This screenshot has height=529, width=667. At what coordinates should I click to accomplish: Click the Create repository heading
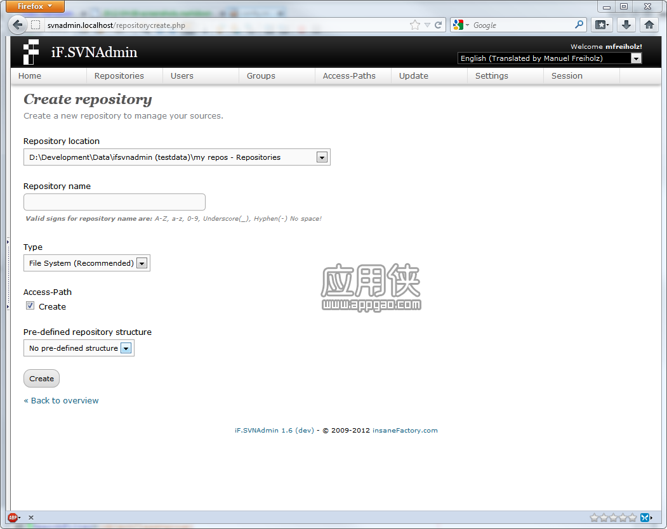pos(88,99)
